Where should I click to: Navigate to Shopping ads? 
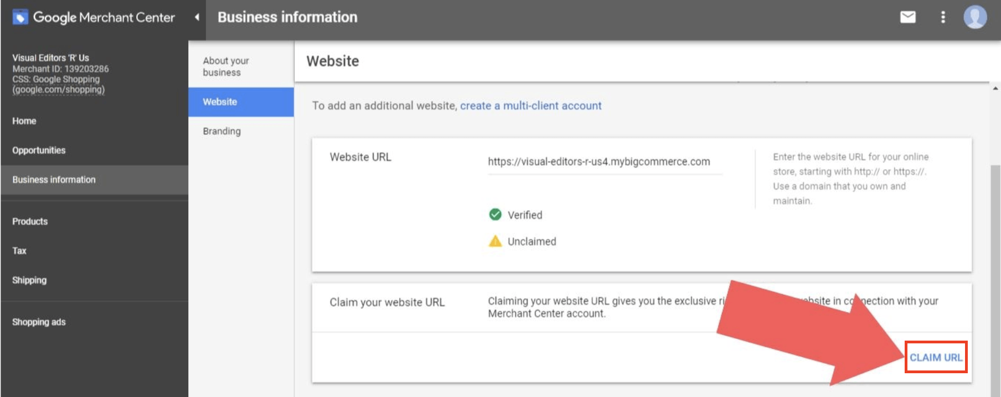tap(39, 322)
